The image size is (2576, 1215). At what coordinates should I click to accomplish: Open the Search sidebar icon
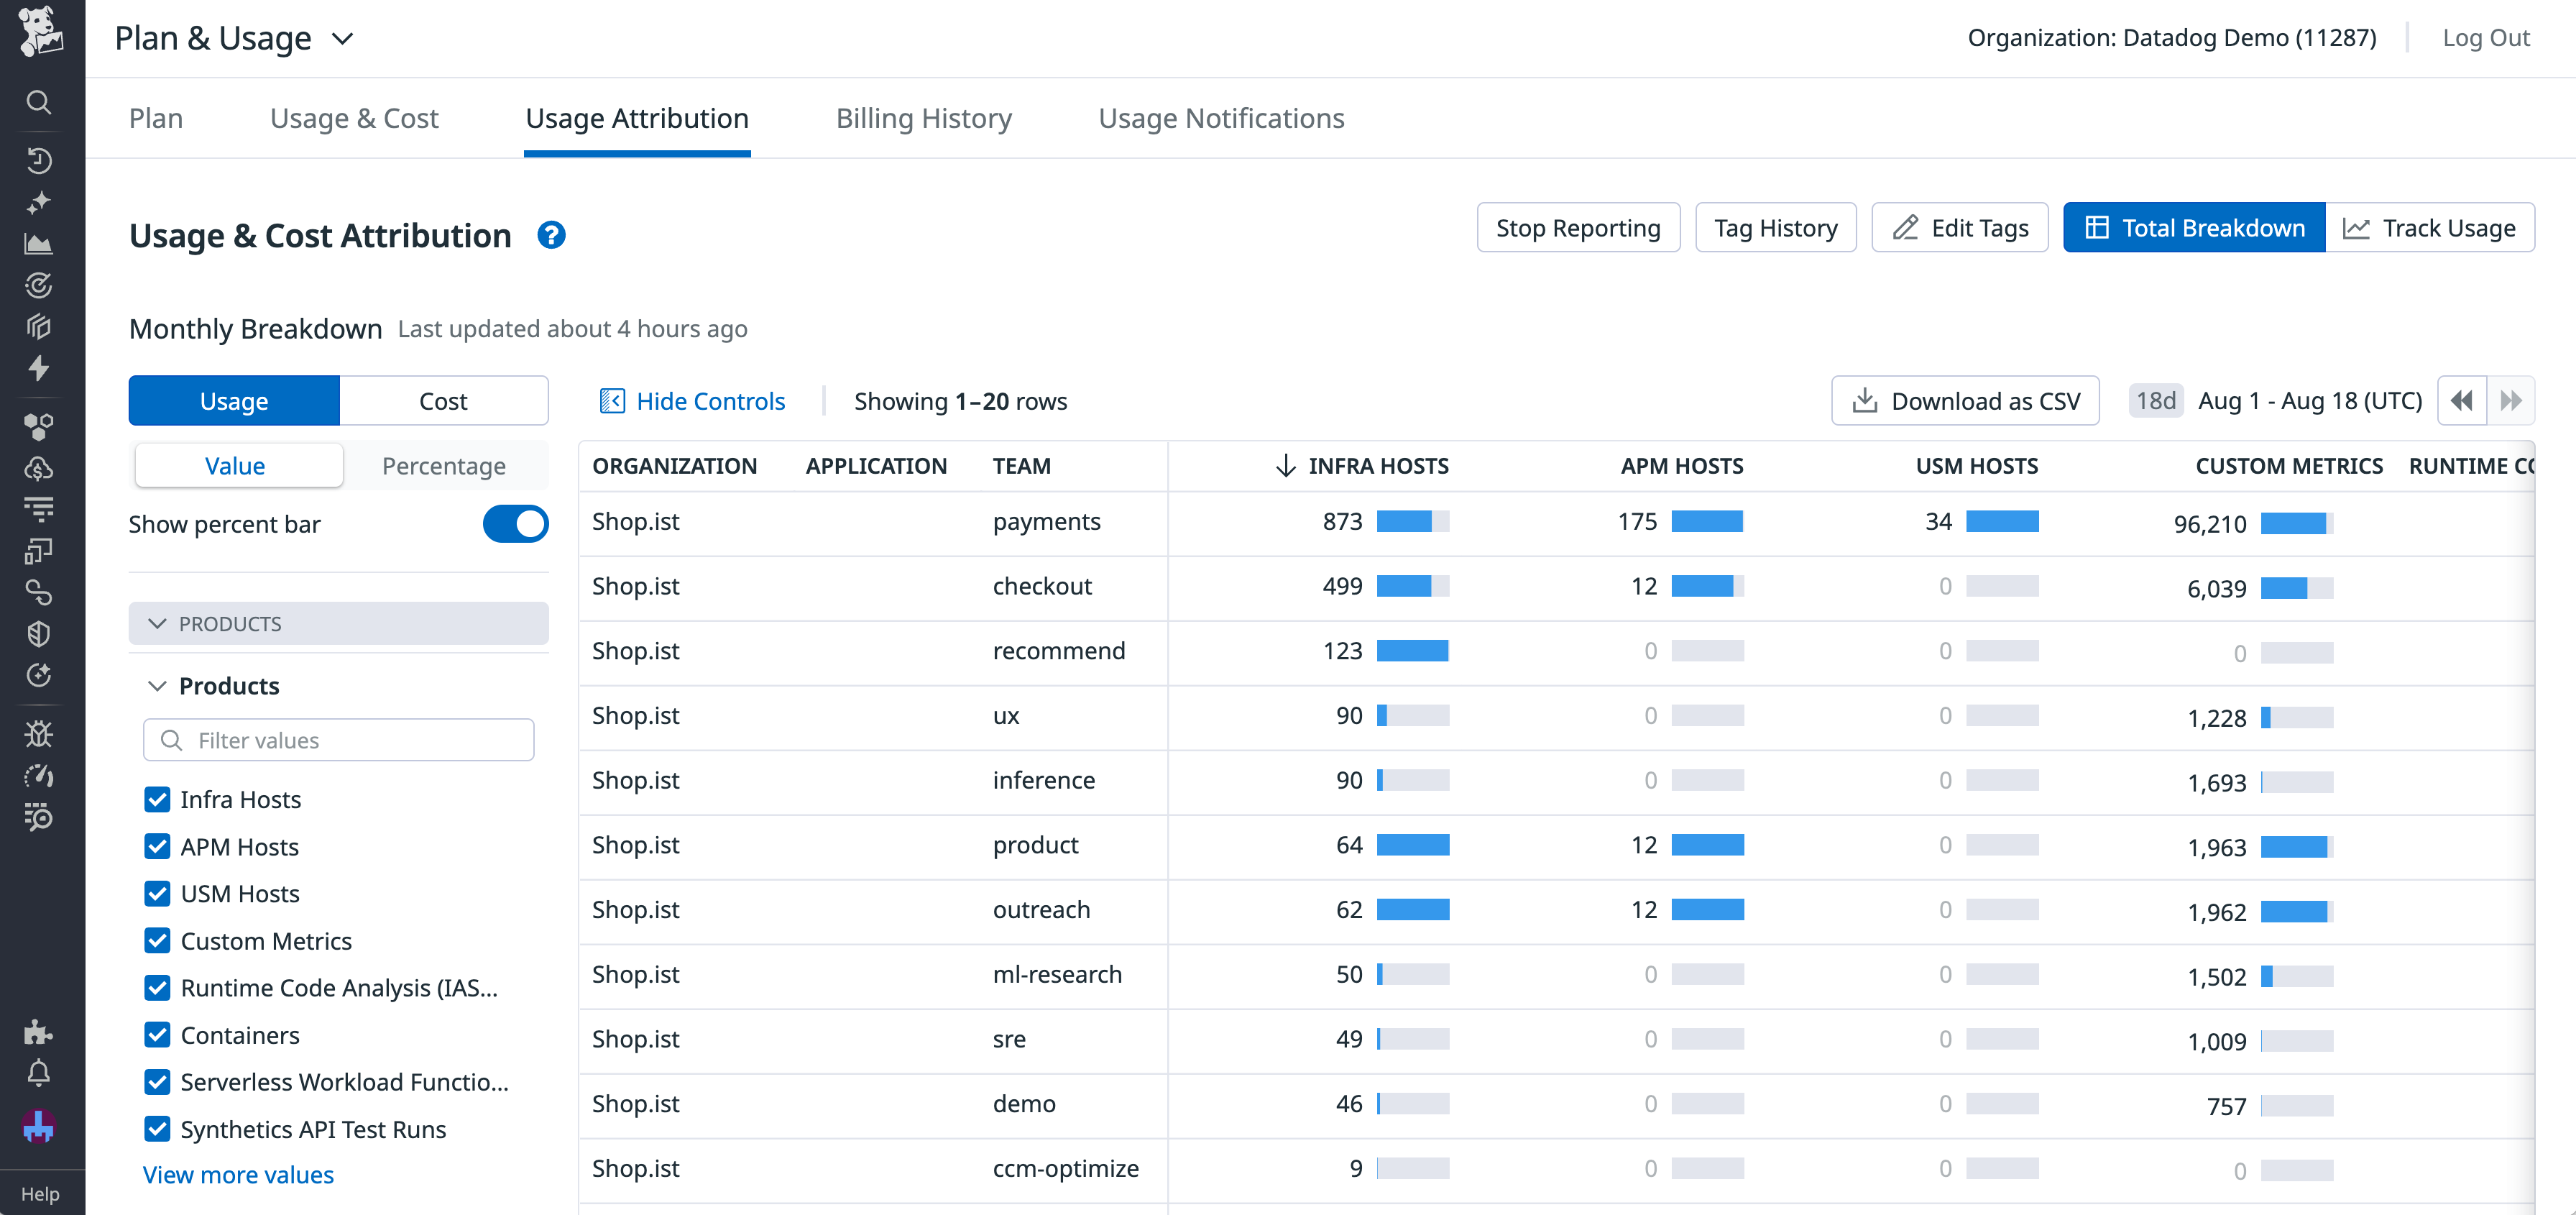click(x=39, y=103)
